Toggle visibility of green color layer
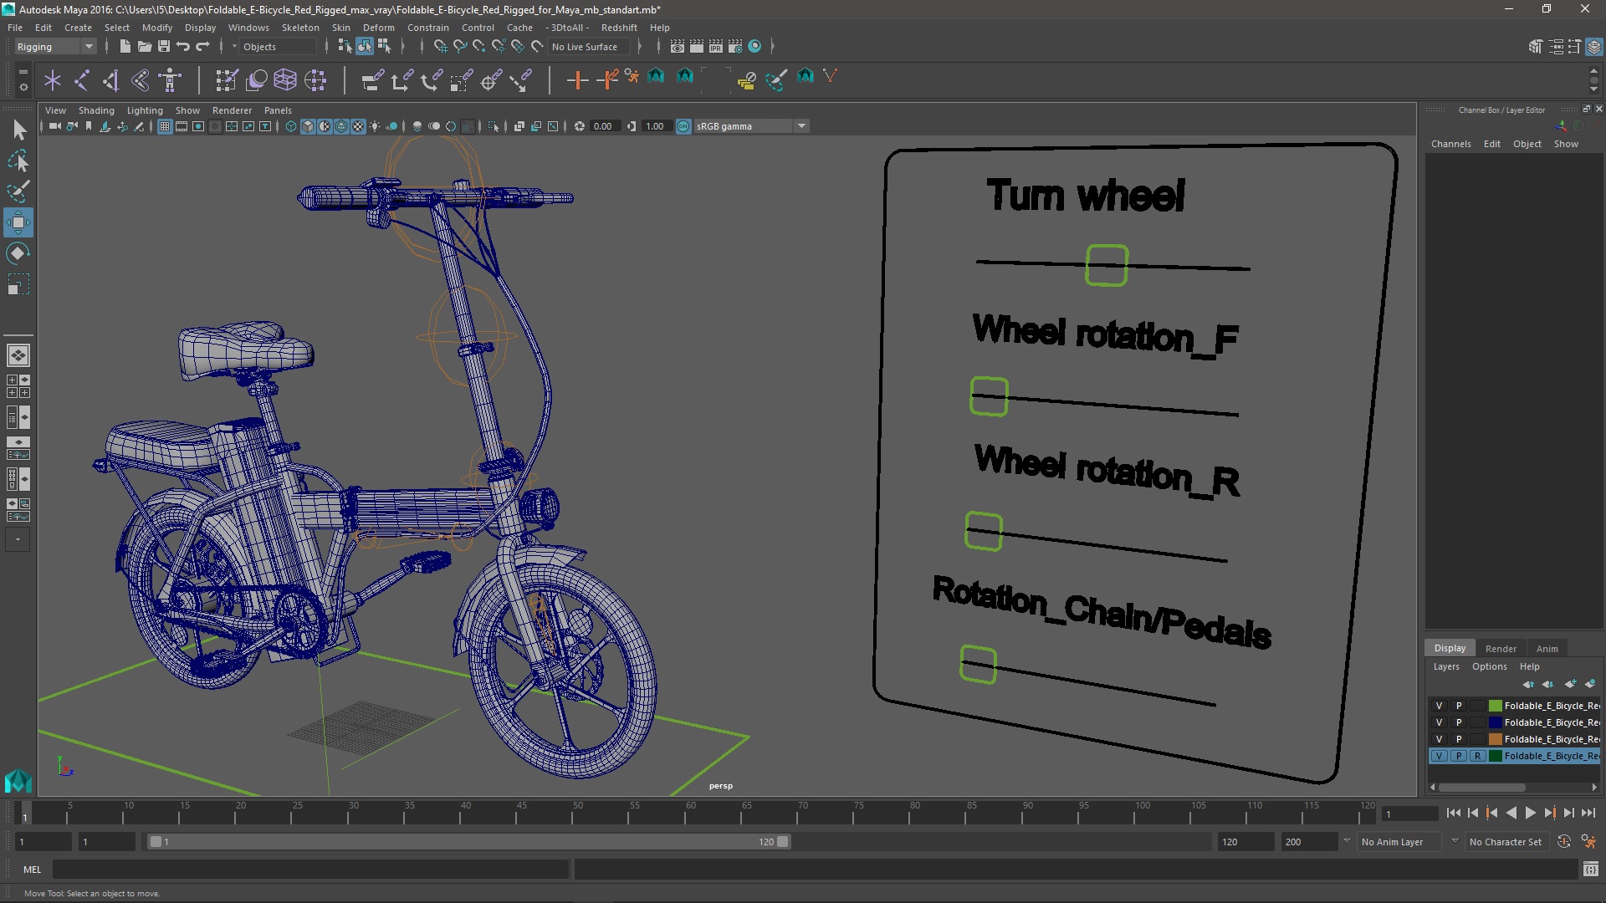 [x=1439, y=706]
